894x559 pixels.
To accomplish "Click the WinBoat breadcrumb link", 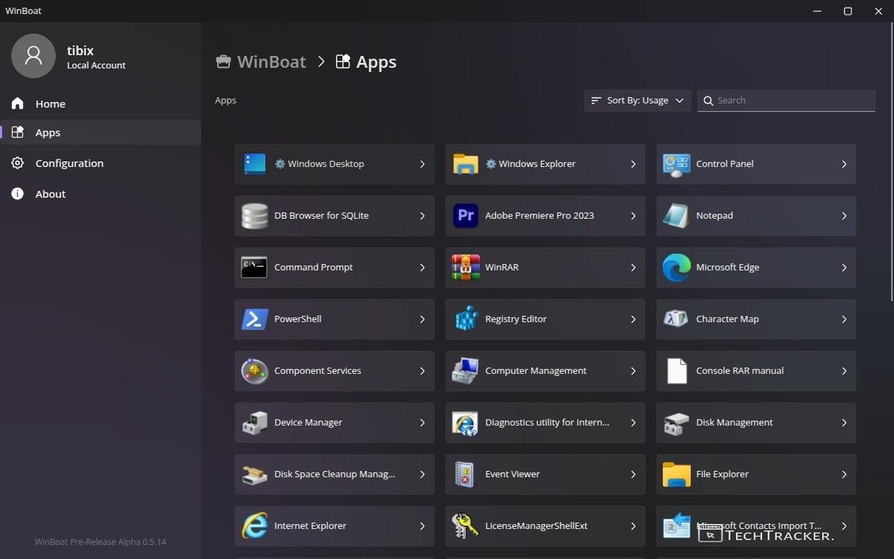I will [271, 61].
